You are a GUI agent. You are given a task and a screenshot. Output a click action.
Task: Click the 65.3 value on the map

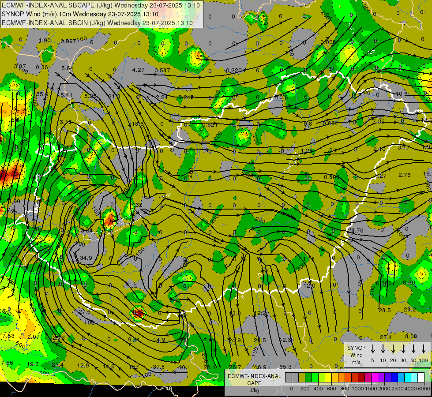click(x=285, y=367)
